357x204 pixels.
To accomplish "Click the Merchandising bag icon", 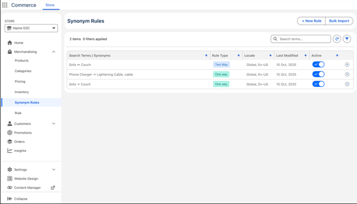I will tap(9, 52).
